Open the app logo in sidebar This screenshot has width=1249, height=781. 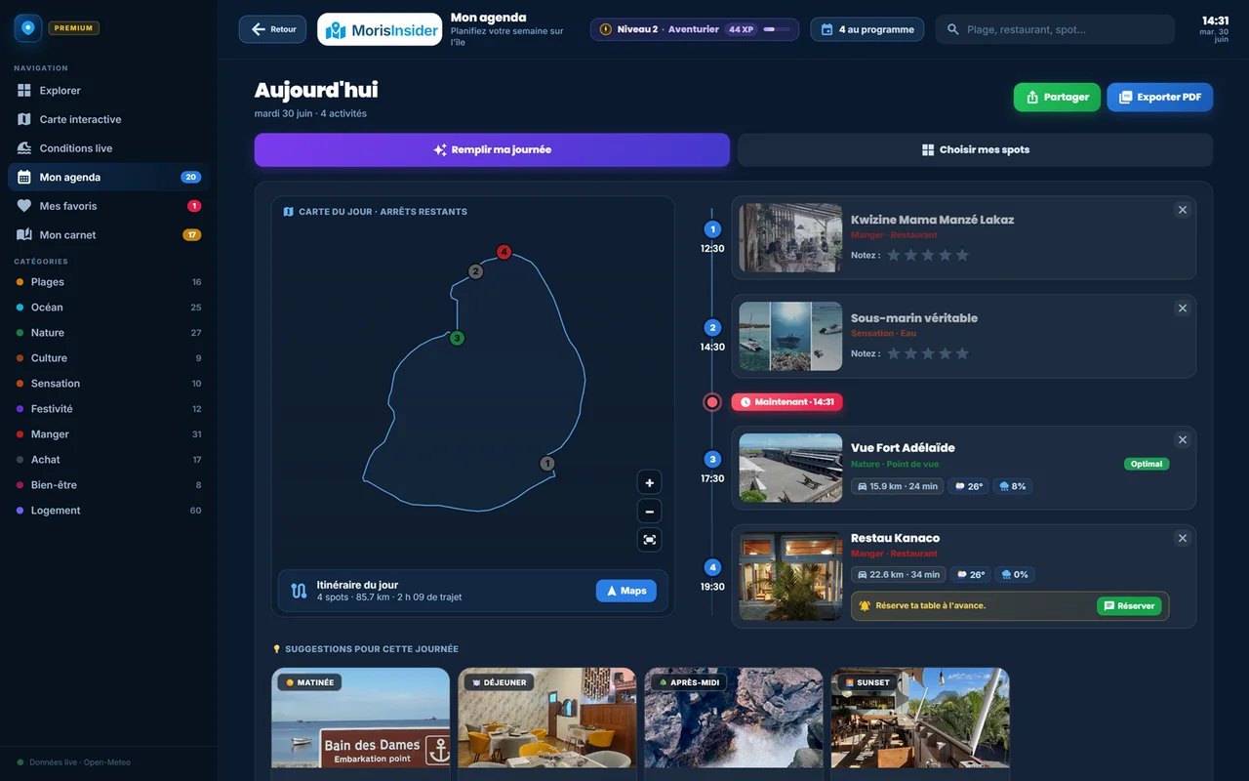point(28,28)
